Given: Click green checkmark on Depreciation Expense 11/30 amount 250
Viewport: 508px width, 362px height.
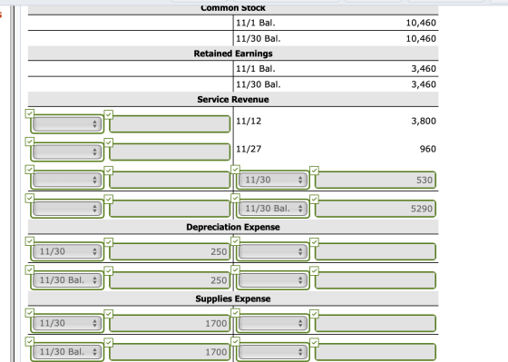Looking at the screenshot, I should coord(109,241).
